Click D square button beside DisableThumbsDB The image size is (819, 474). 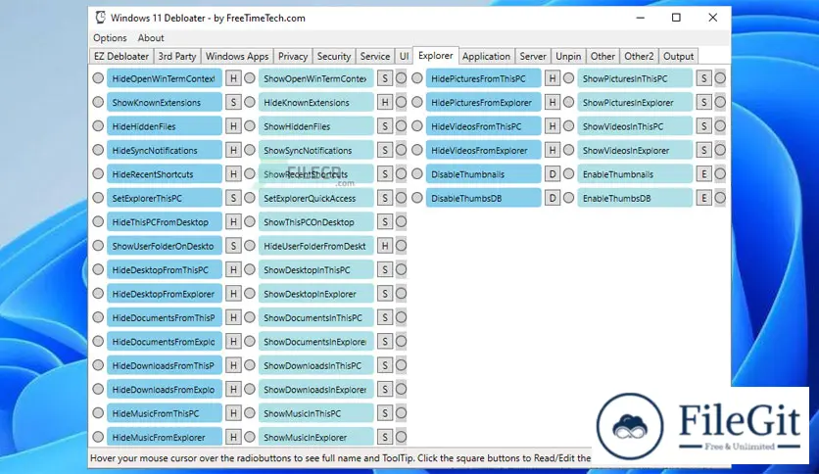click(553, 199)
